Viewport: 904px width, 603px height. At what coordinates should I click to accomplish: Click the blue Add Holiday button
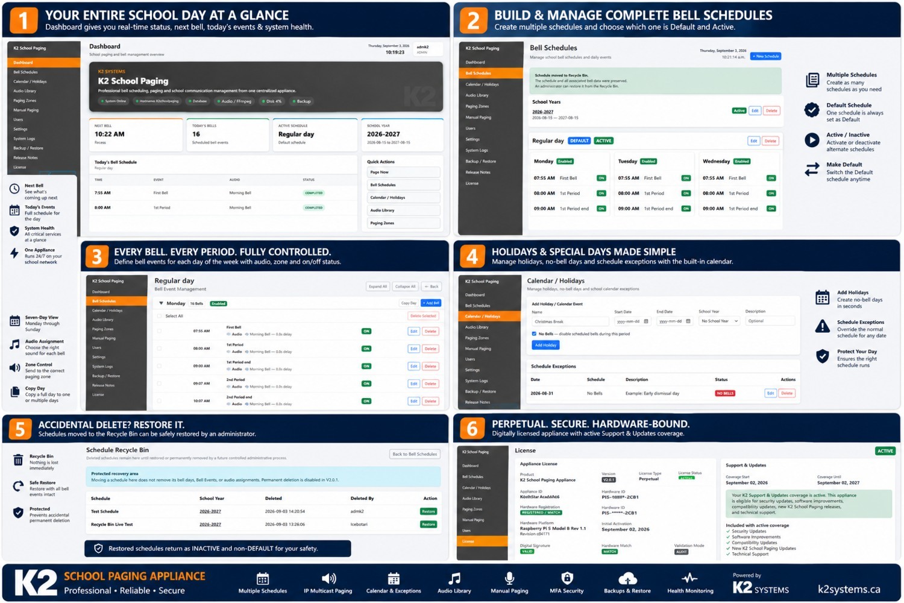[545, 345]
